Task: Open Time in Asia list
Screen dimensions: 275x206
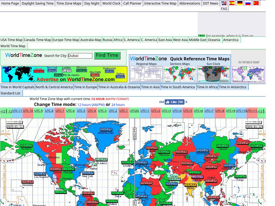Action: click(x=150, y=87)
